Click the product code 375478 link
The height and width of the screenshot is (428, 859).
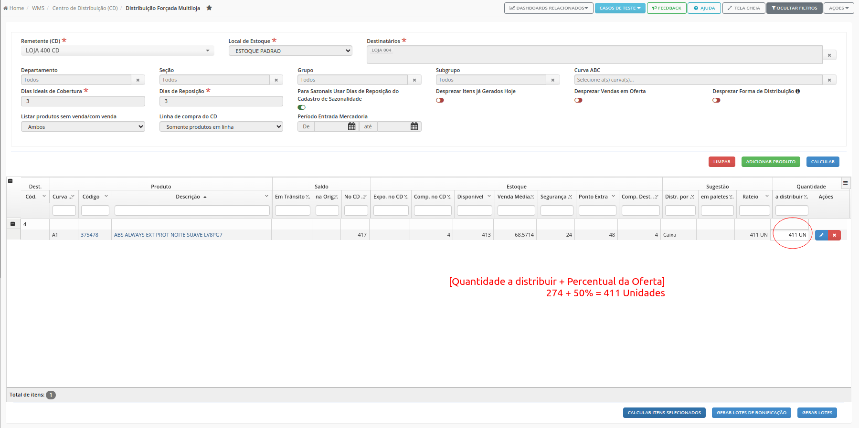(89, 235)
